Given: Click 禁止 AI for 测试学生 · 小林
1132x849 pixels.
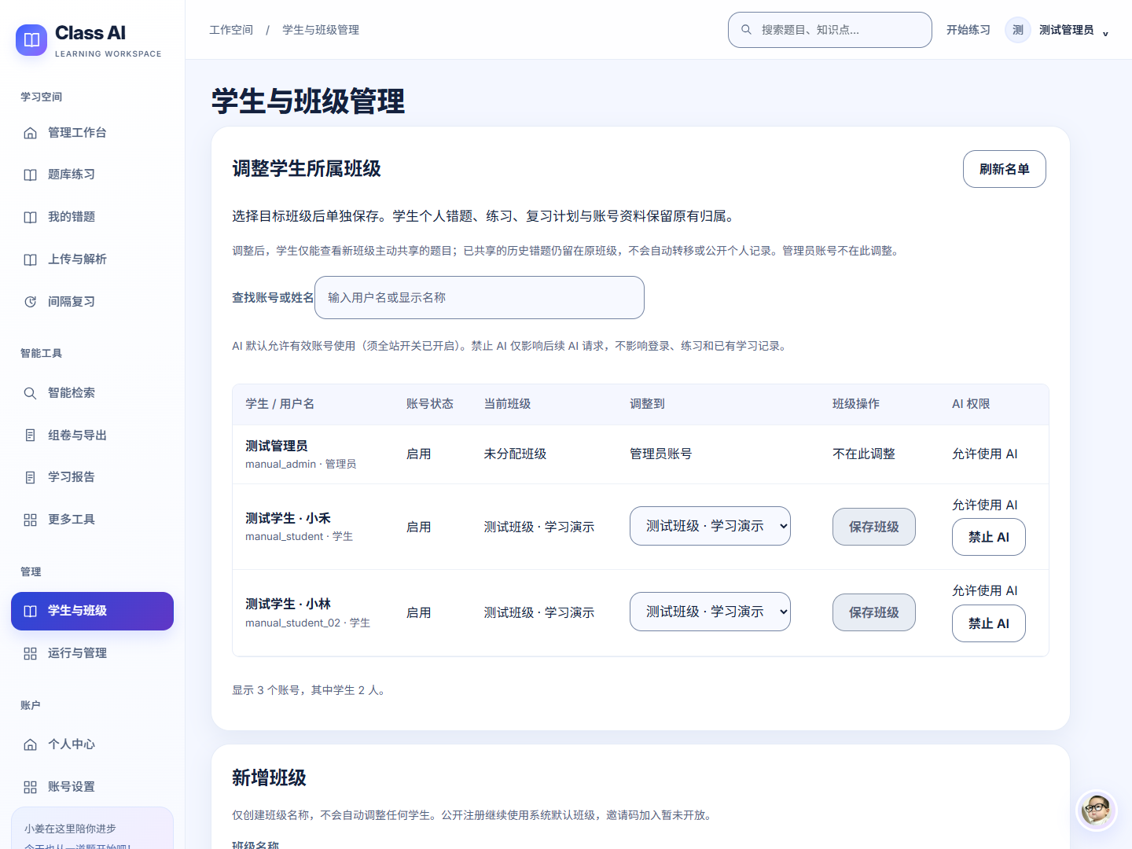Looking at the screenshot, I should [988, 623].
